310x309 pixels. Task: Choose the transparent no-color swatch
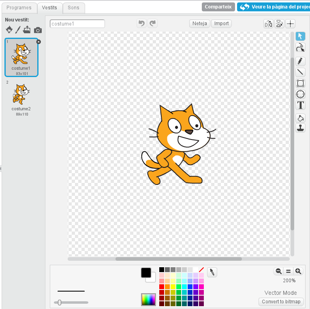[x=201, y=270]
